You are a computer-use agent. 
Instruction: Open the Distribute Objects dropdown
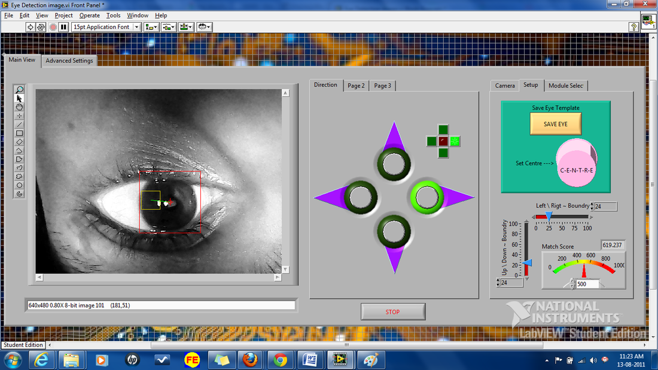pyautogui.click(x=169, y=27)
